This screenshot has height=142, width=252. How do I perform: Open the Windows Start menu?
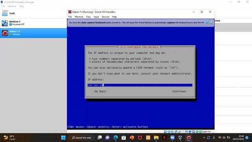click(x=63, y=138)
